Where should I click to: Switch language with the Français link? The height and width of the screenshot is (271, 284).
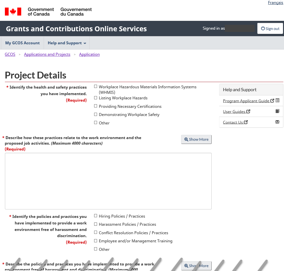275,3
